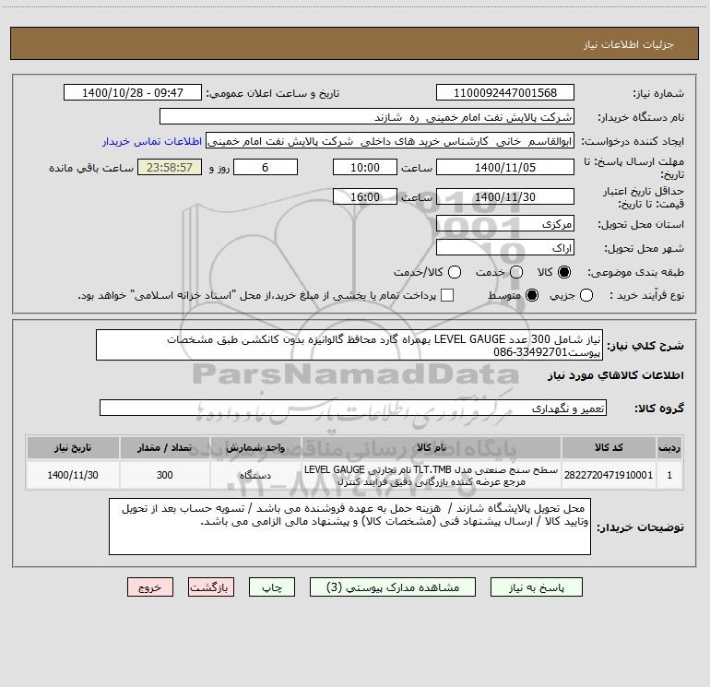
Task: Choose the متوسط purchase type radio
Action: (x=532, y=295)
